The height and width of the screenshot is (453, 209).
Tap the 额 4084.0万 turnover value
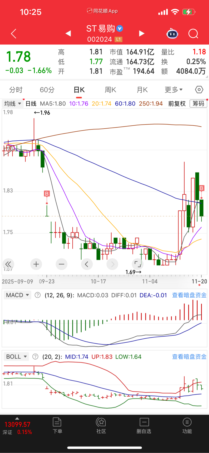pos(183,71)
